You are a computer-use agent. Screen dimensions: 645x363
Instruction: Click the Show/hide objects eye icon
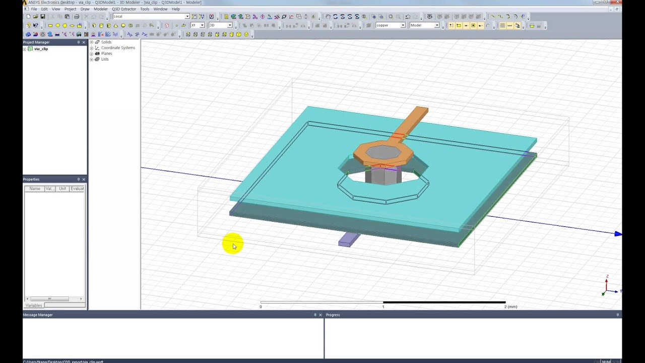[x=429, y=16]
